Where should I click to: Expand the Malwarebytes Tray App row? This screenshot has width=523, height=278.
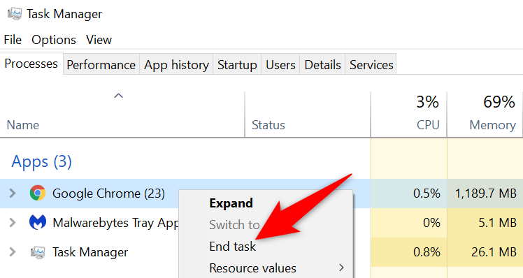coord(13,222)
